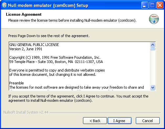Click the GNU GENERAL PUBLIC LICENSE heading line

(34, 45)
